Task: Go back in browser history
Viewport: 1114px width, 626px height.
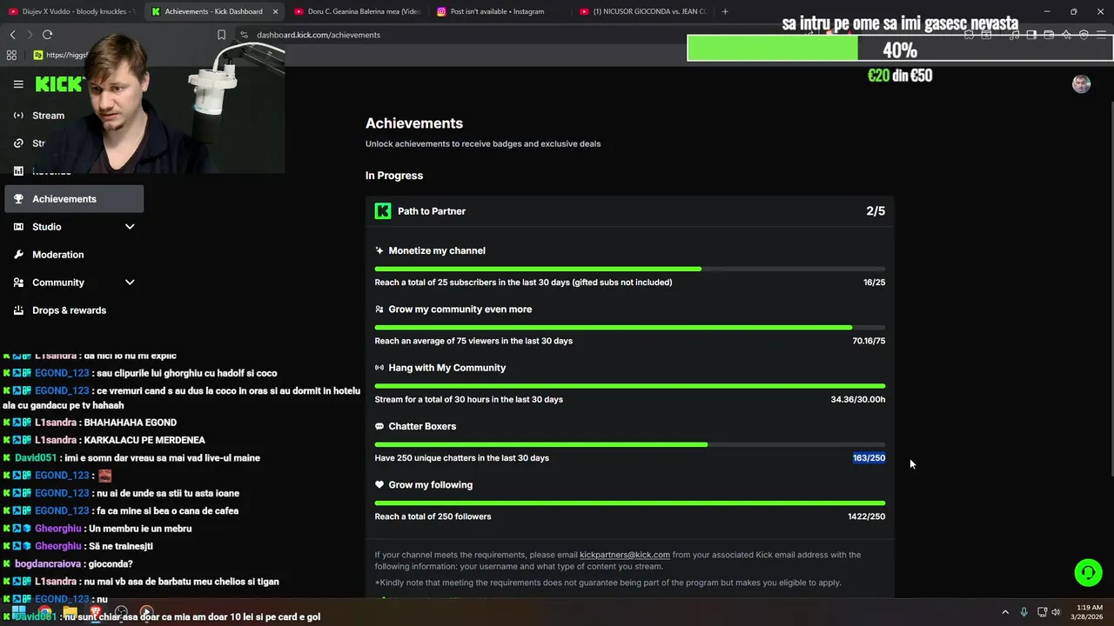Action: tap(12, 35)
